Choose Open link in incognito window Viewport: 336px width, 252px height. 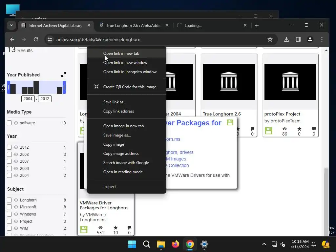point(126,72)
